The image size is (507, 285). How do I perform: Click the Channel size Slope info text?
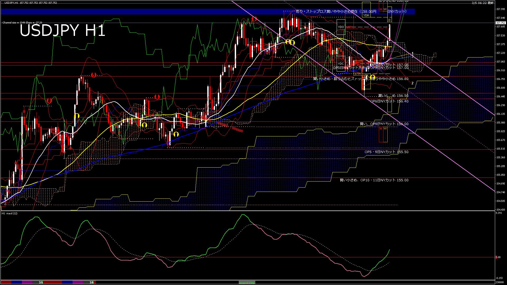(x=22, y=23)
